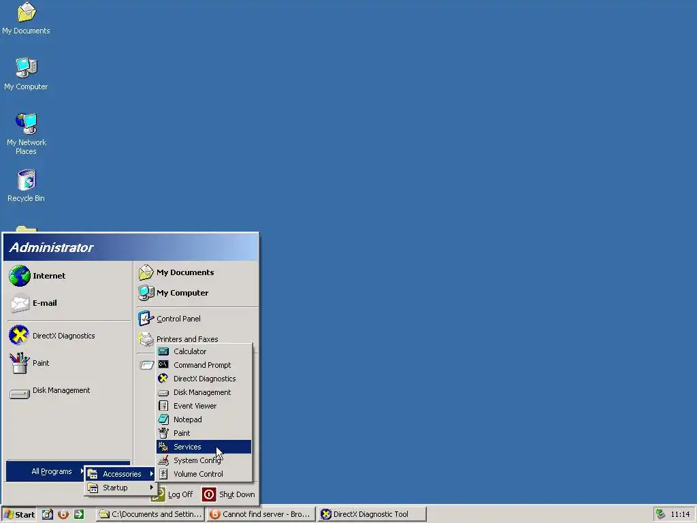Click the Start button on taskbar
The width and height of the screenshot is (697, 523).
[x=18, y=514]
